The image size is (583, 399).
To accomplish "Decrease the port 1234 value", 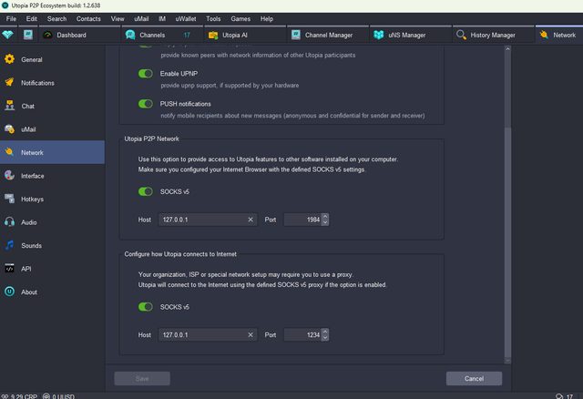I will (325, 338).
